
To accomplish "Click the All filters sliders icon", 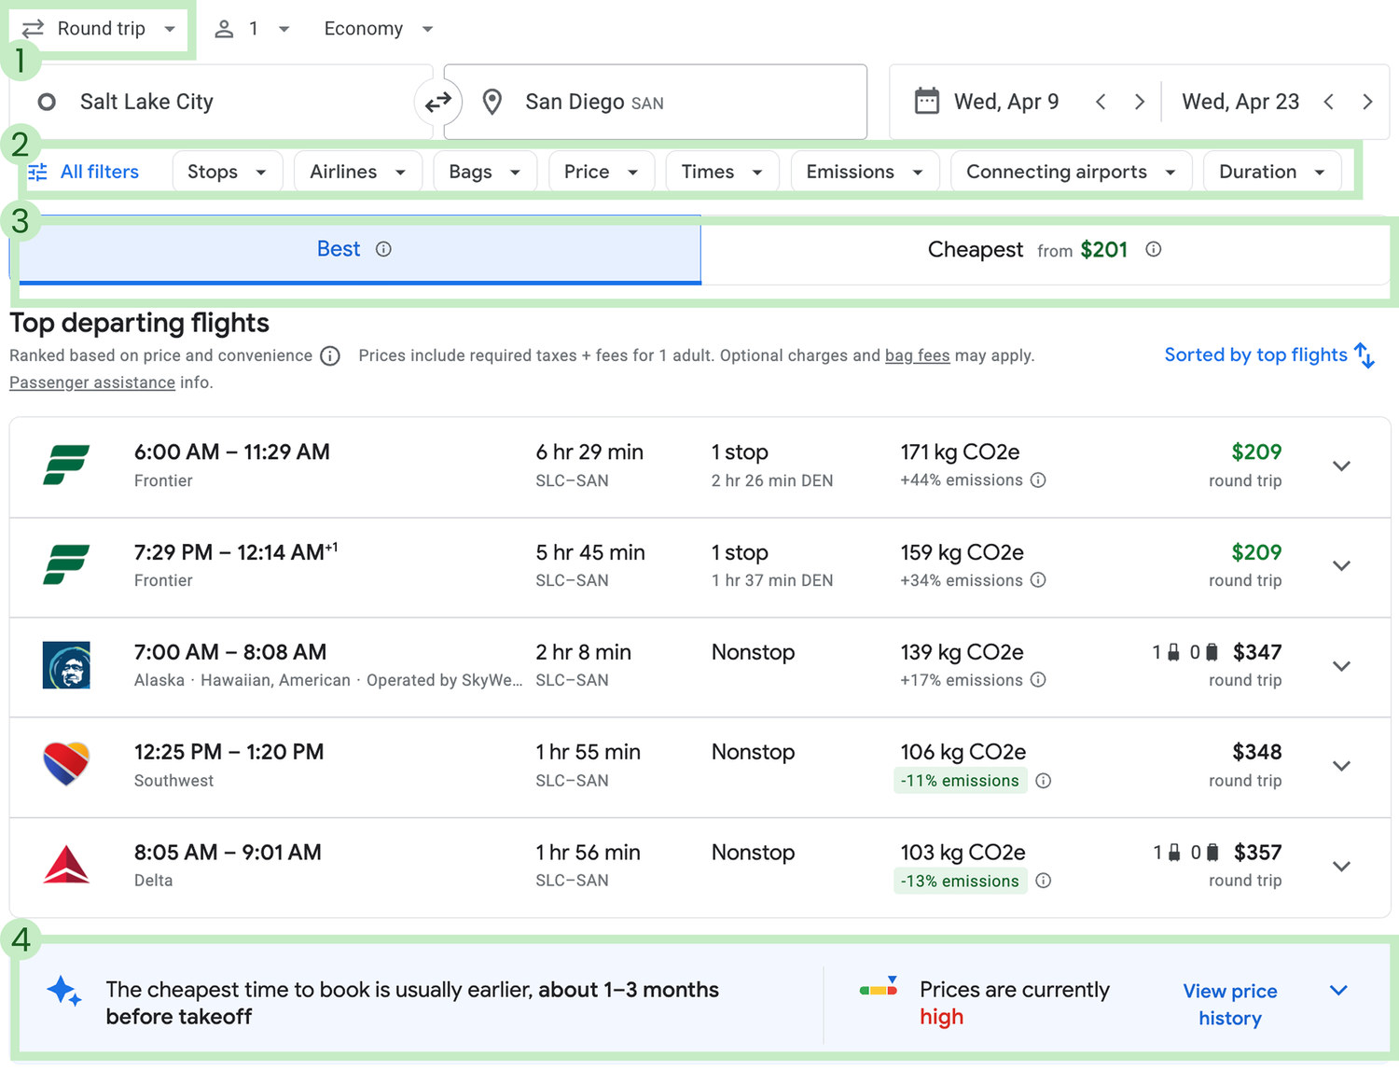I will click(37, 172).
